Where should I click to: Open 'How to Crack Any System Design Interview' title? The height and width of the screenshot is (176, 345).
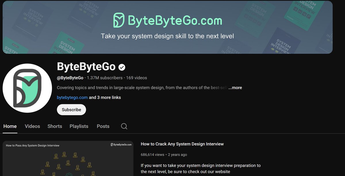(182, 144)
